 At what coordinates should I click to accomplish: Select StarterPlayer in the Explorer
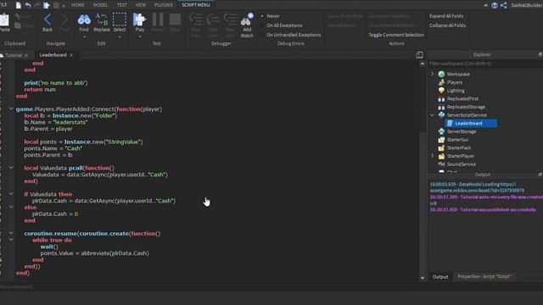(x=460, y=156)
